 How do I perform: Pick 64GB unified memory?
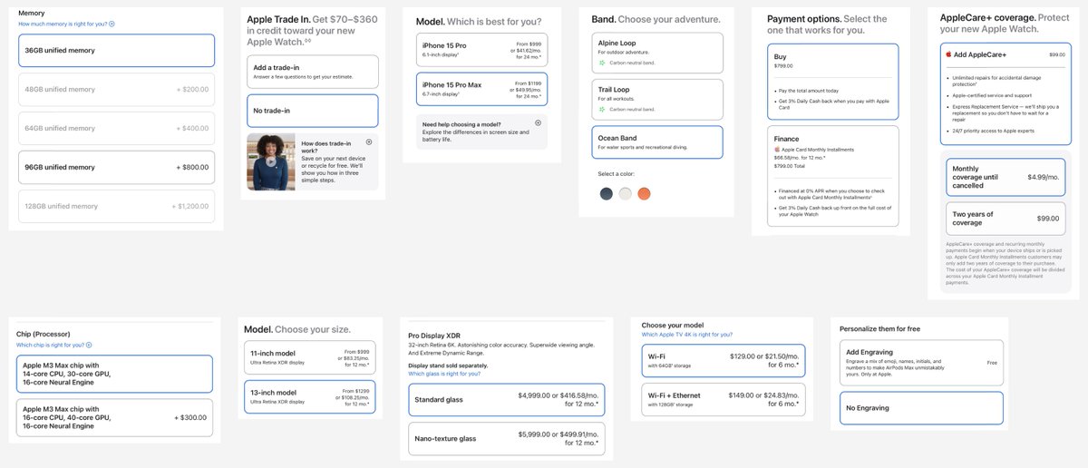pos(116,129)
